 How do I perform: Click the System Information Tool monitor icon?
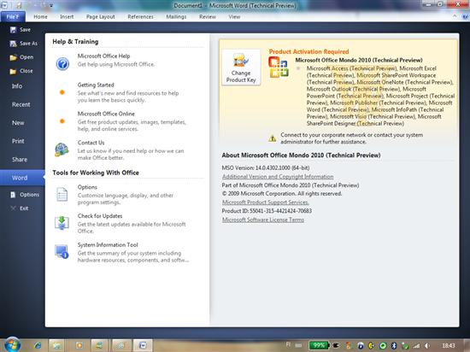(62, 252)
